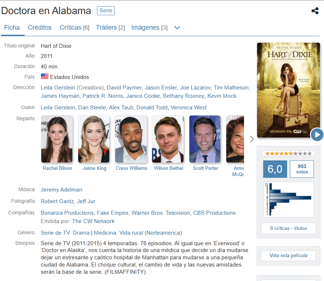Viewport: 324px width, 281px height.
Task: Open the Rachel Bilson name link
Action: pos(57,168)
